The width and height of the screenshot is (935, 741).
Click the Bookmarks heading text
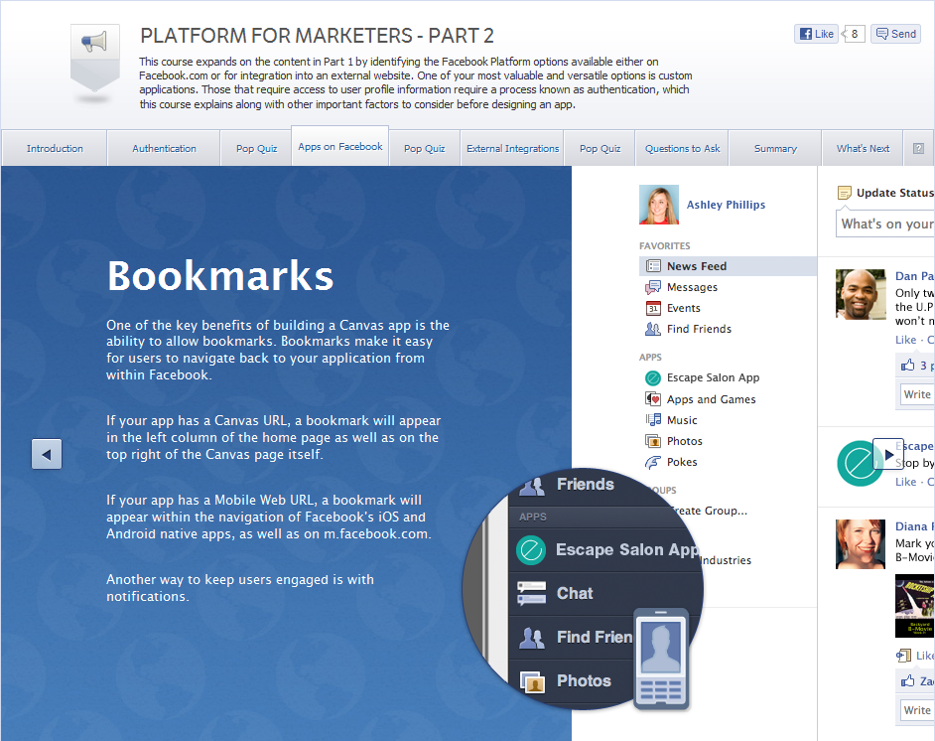point(220,275)
